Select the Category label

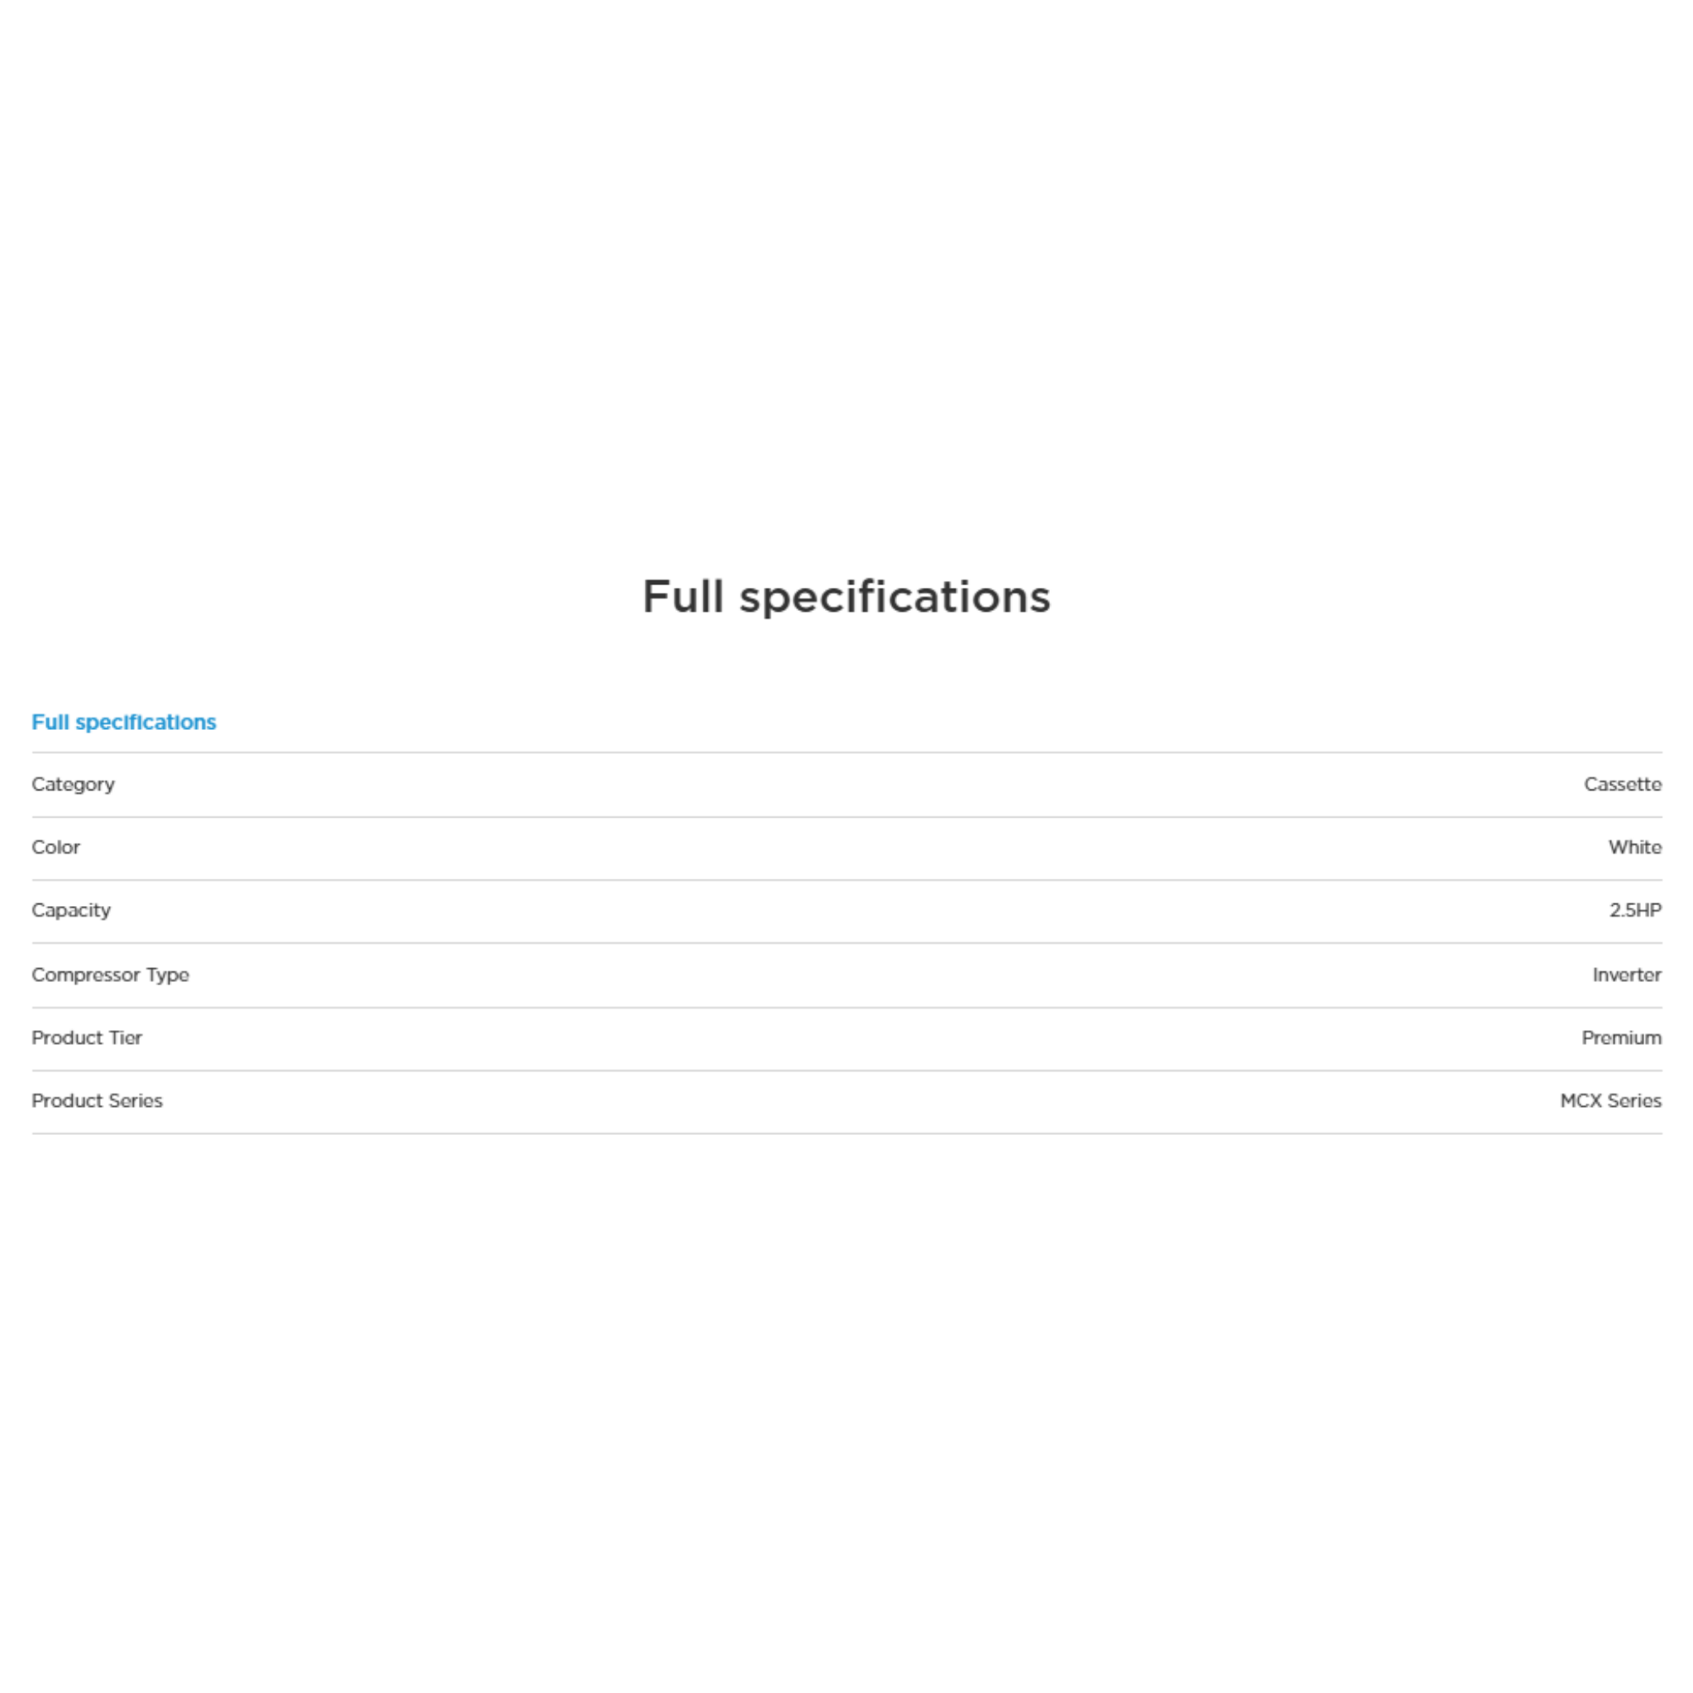(73, 785)
